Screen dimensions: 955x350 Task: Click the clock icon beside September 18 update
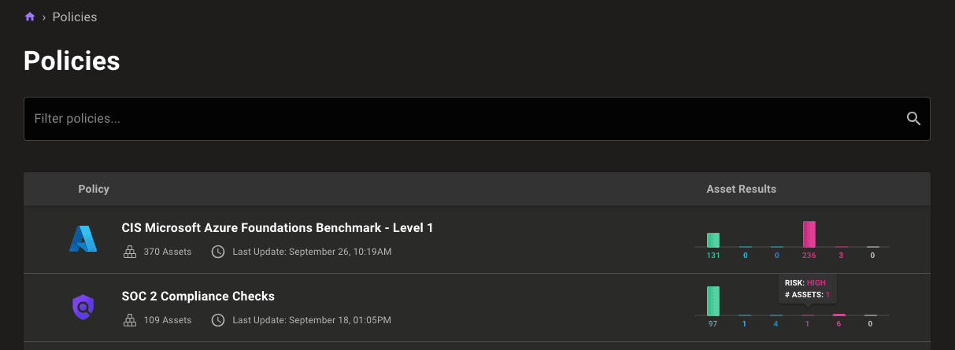pyautogui.click(x=218, y=320)
